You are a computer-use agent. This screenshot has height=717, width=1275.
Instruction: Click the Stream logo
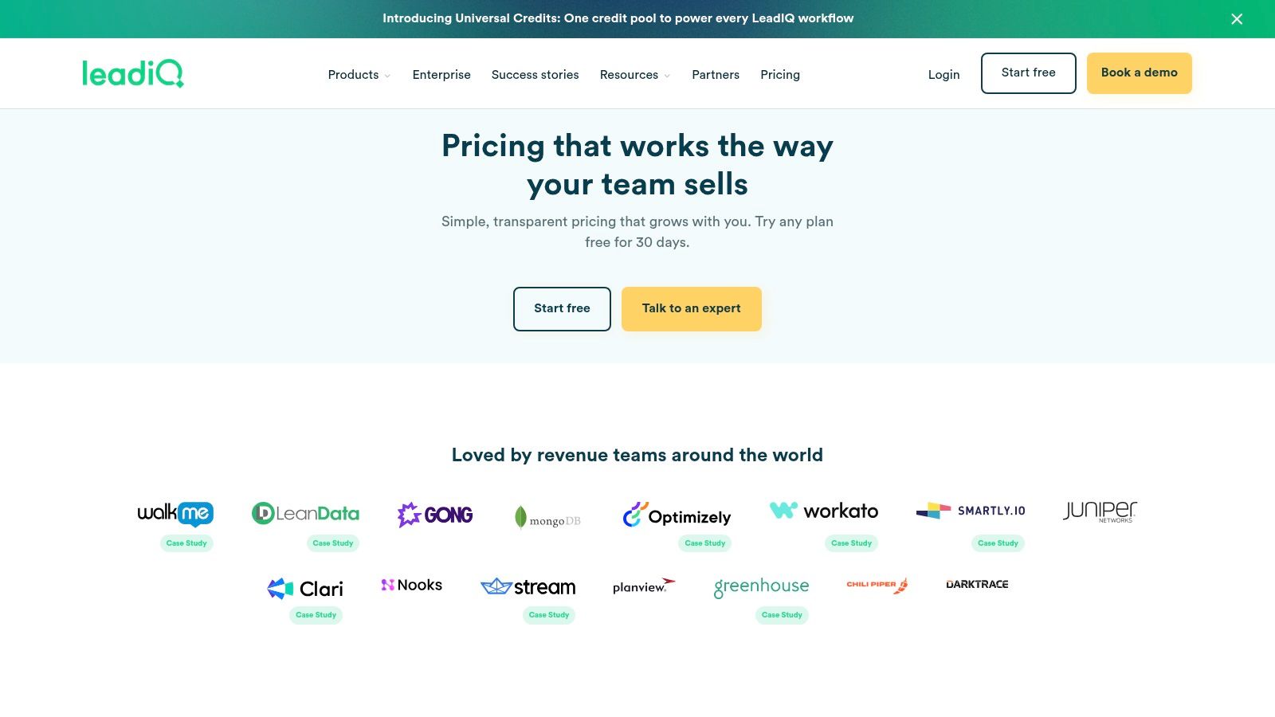pos(528,587)
